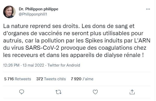
Task: Show the 7 920 J'aime list
Action: tap(82, 79)
